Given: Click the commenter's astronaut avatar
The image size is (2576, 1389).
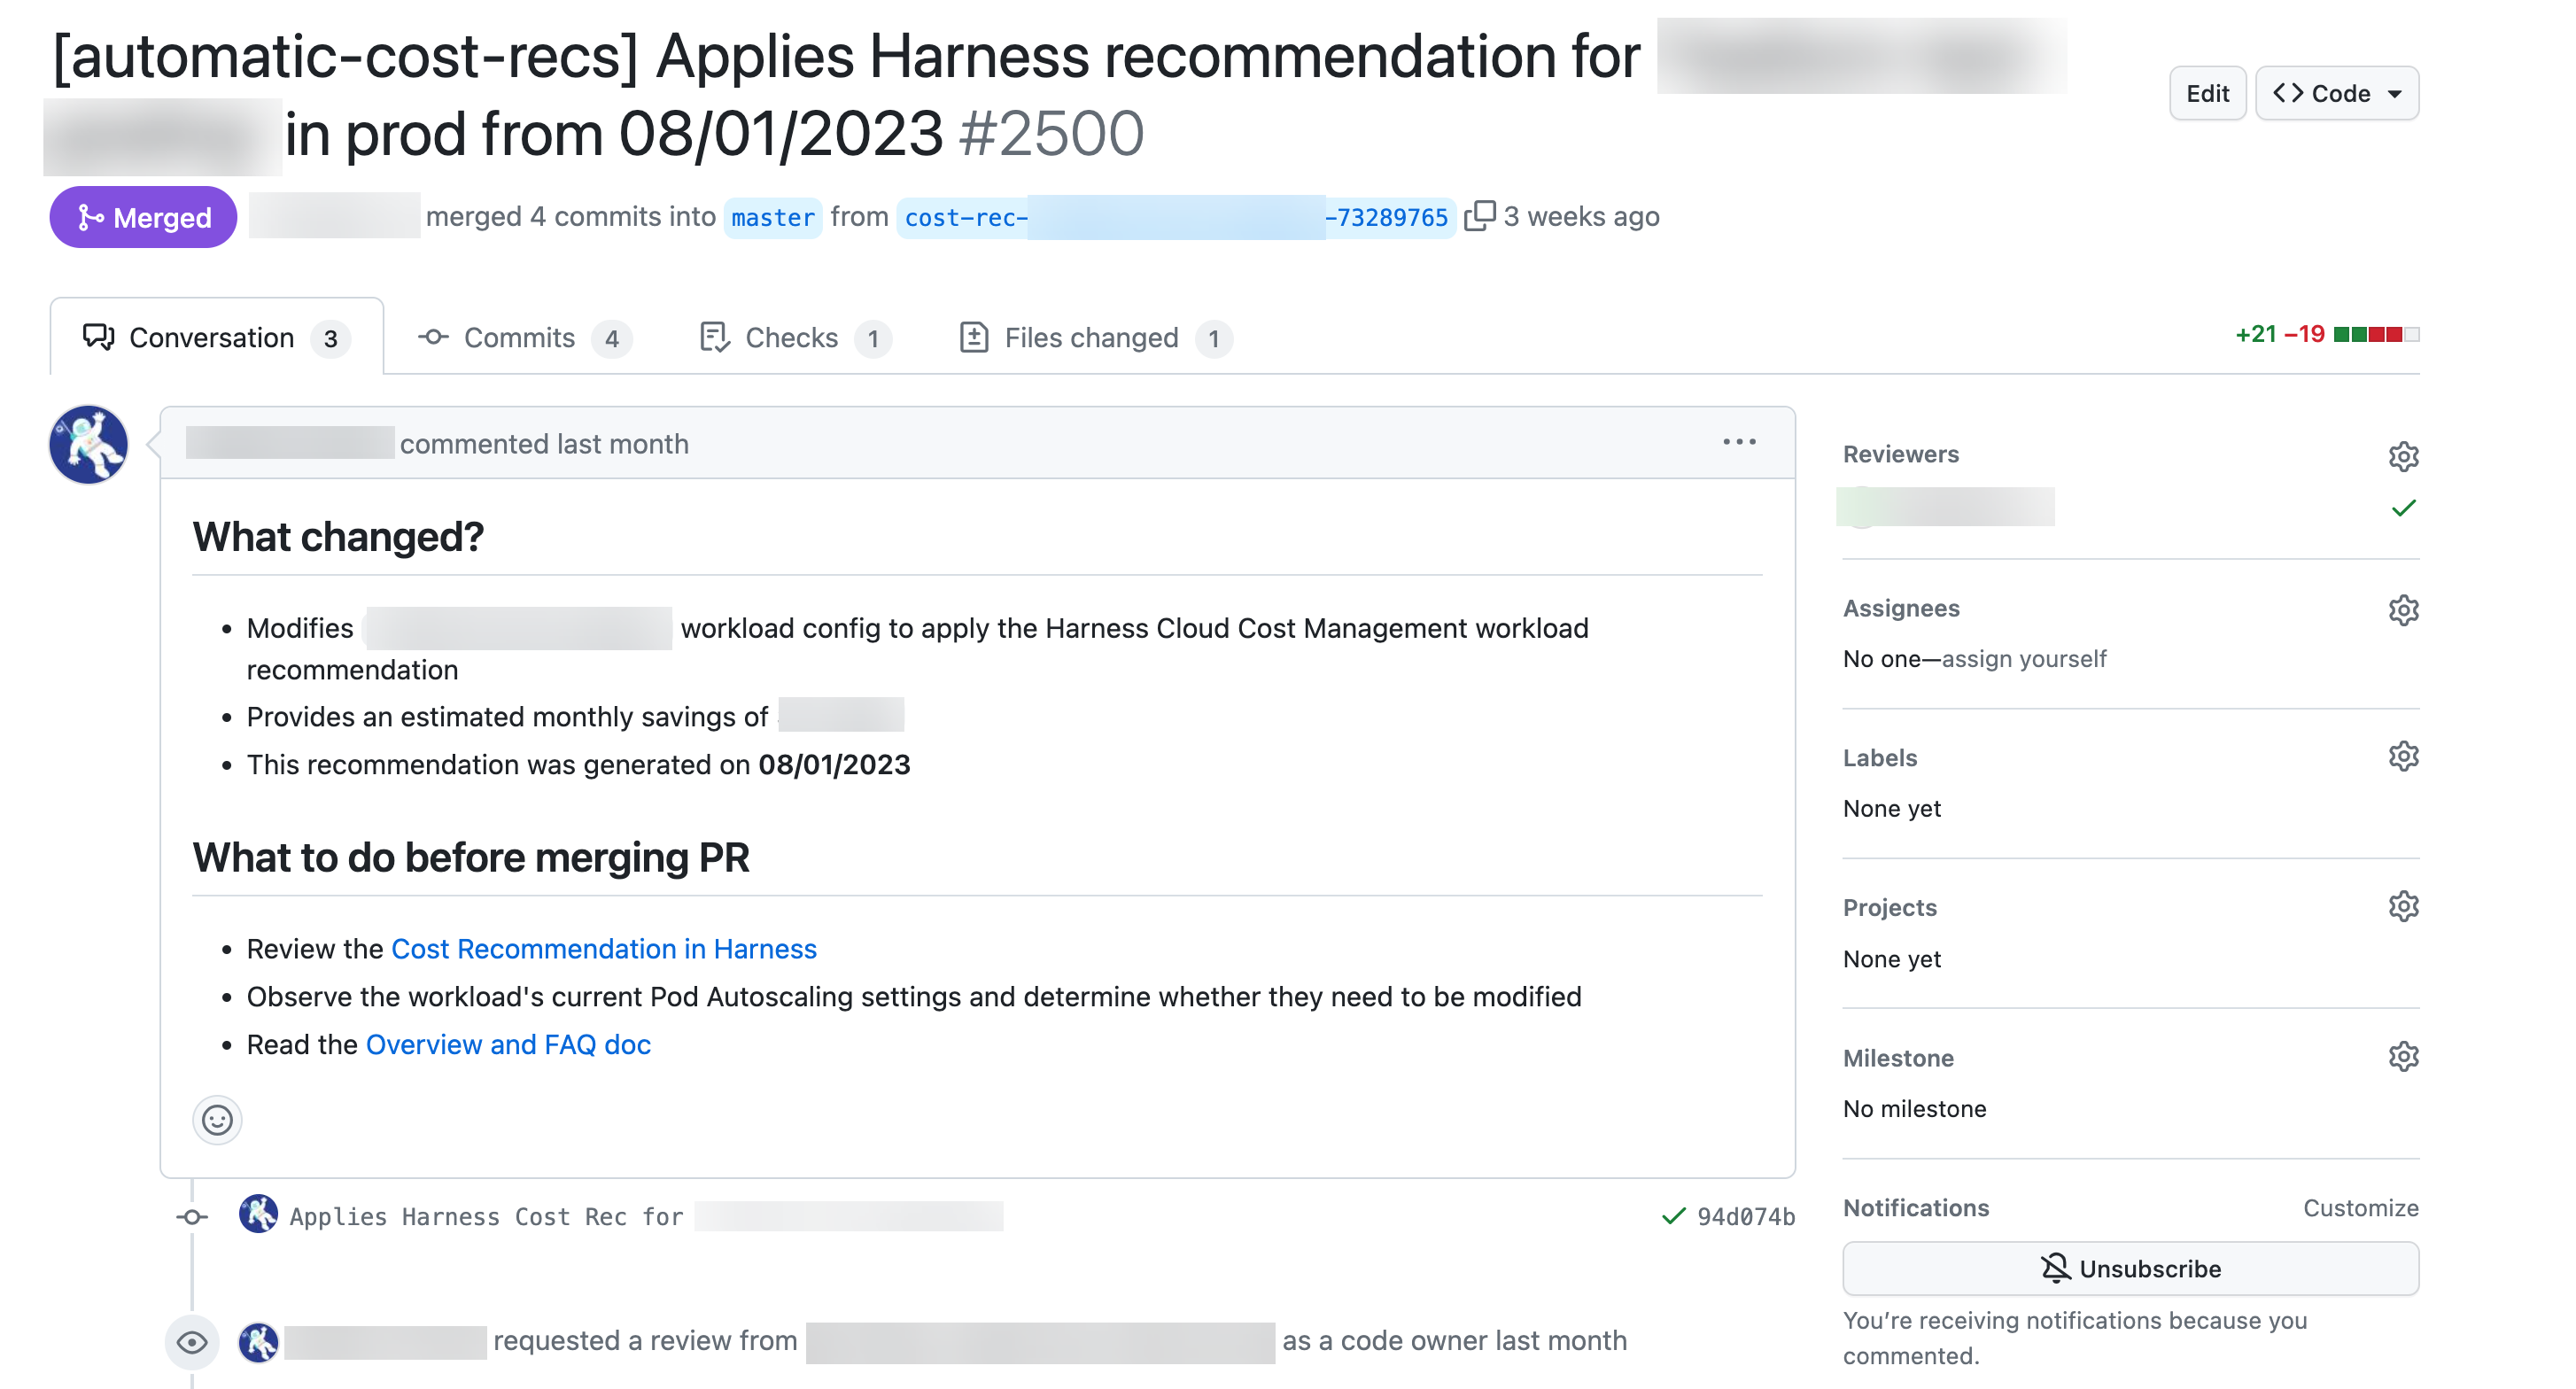Looking at the screenshot, I should [x=87, y=444].
